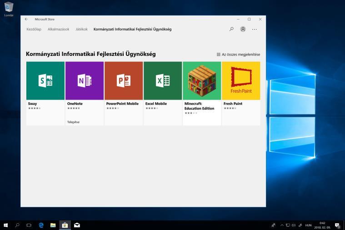Click Minecraft: Education Edition title text
345x230 pixels.
[x=199, y=106]
